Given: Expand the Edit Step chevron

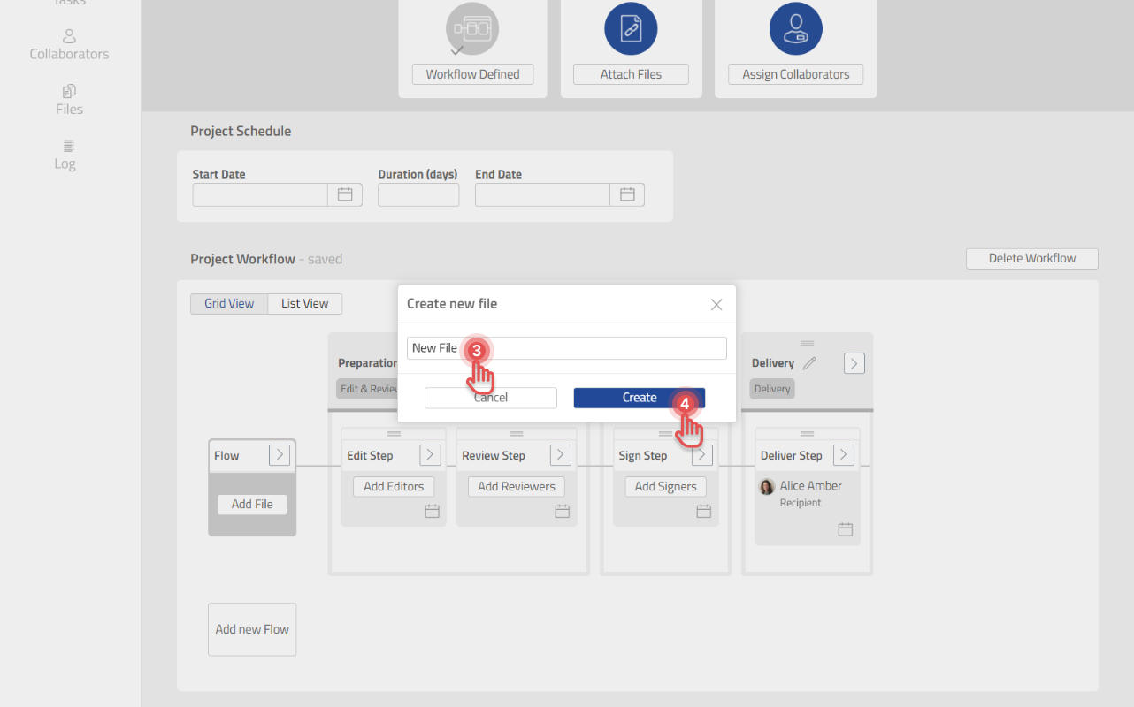Looking at the screenshot, I should [x=430, y=454].
